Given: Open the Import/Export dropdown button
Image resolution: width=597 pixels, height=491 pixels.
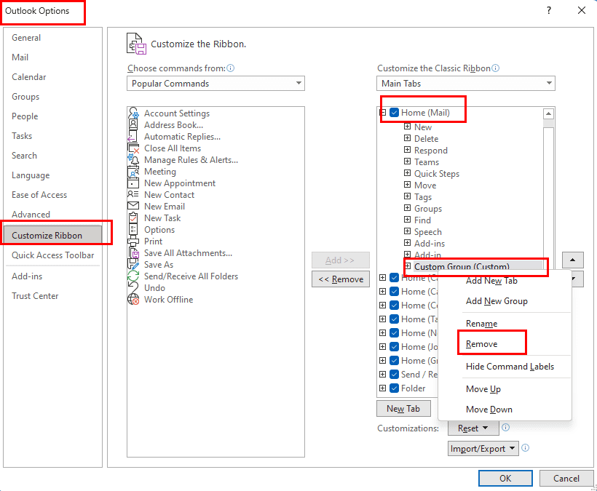Looking at the screenshot, I should pyautogui.click(x=483, y=448).
